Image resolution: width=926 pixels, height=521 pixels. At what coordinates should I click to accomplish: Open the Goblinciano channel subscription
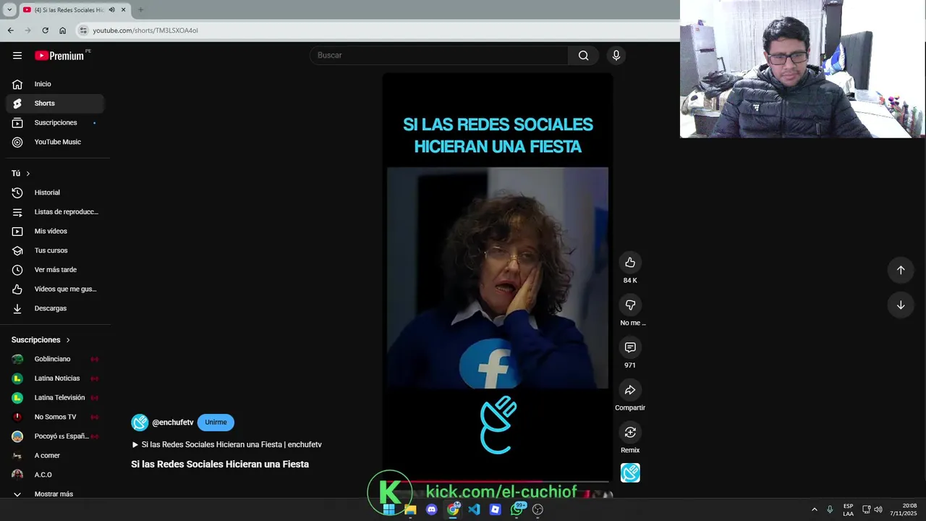tap(55, 359)
